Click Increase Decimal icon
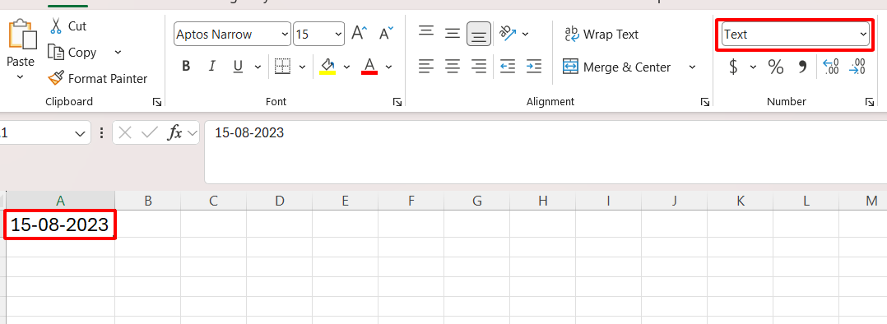 tap(830, 67)
